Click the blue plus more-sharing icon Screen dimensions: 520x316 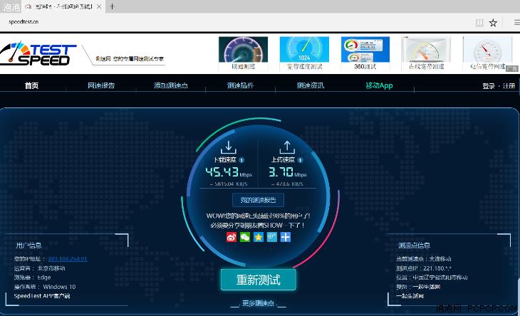click(286, 237)
